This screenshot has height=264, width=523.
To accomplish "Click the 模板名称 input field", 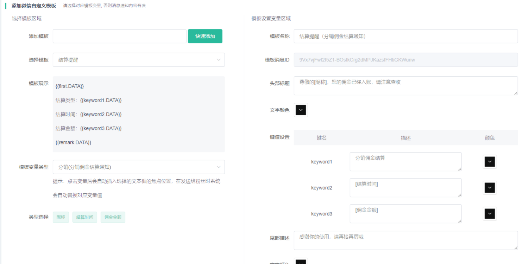I will [405, 36].
